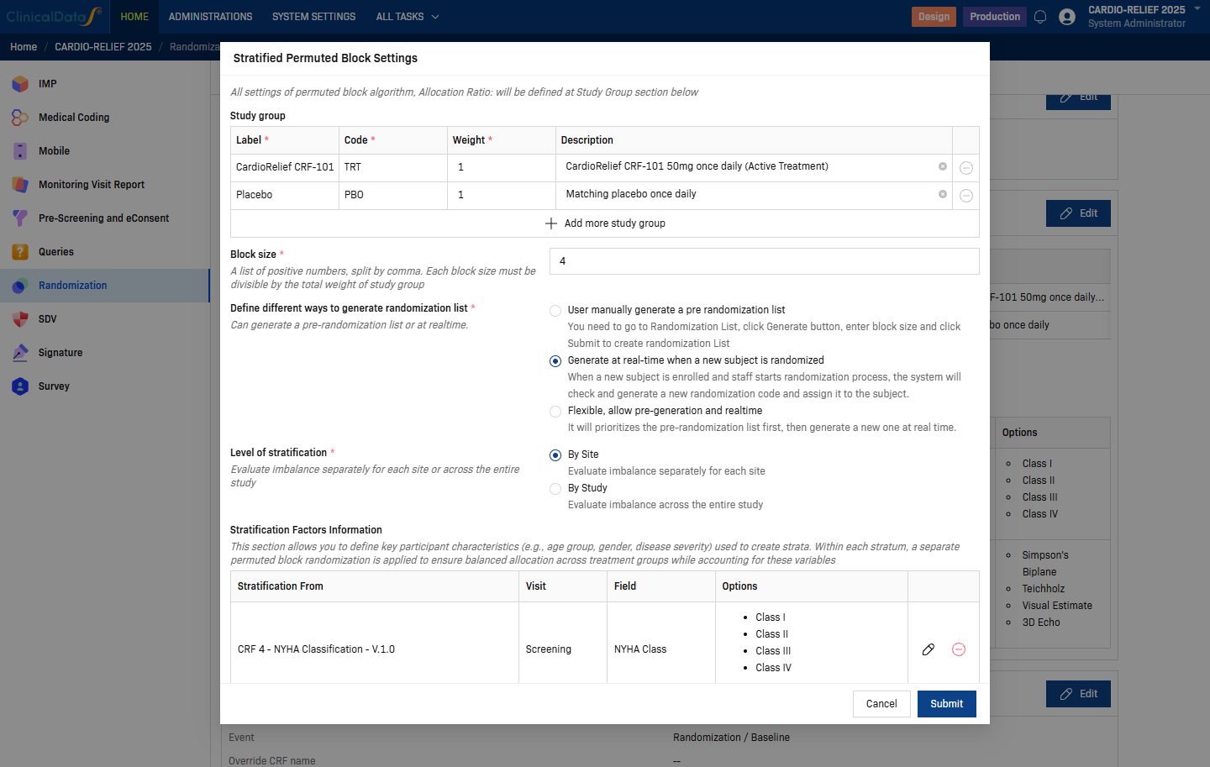Image resolution: width=1210 pixels, height=767 pixels.
Task: Open the SDV shield icon
Action: point(20,319)
